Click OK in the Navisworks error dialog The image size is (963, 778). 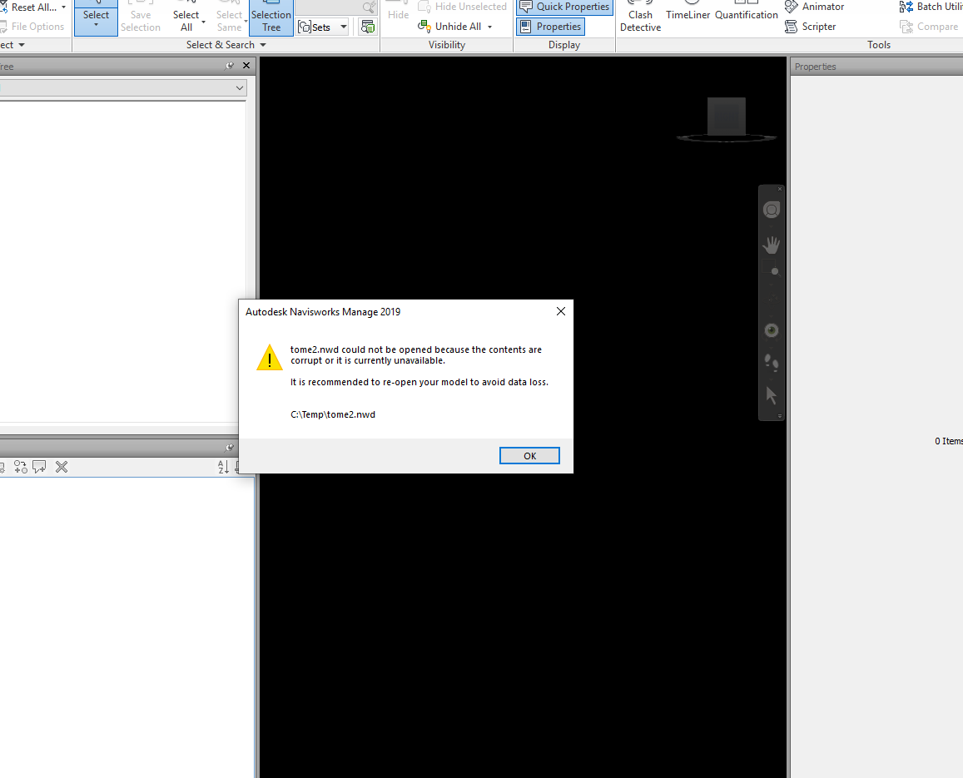(x=529, y=456)
